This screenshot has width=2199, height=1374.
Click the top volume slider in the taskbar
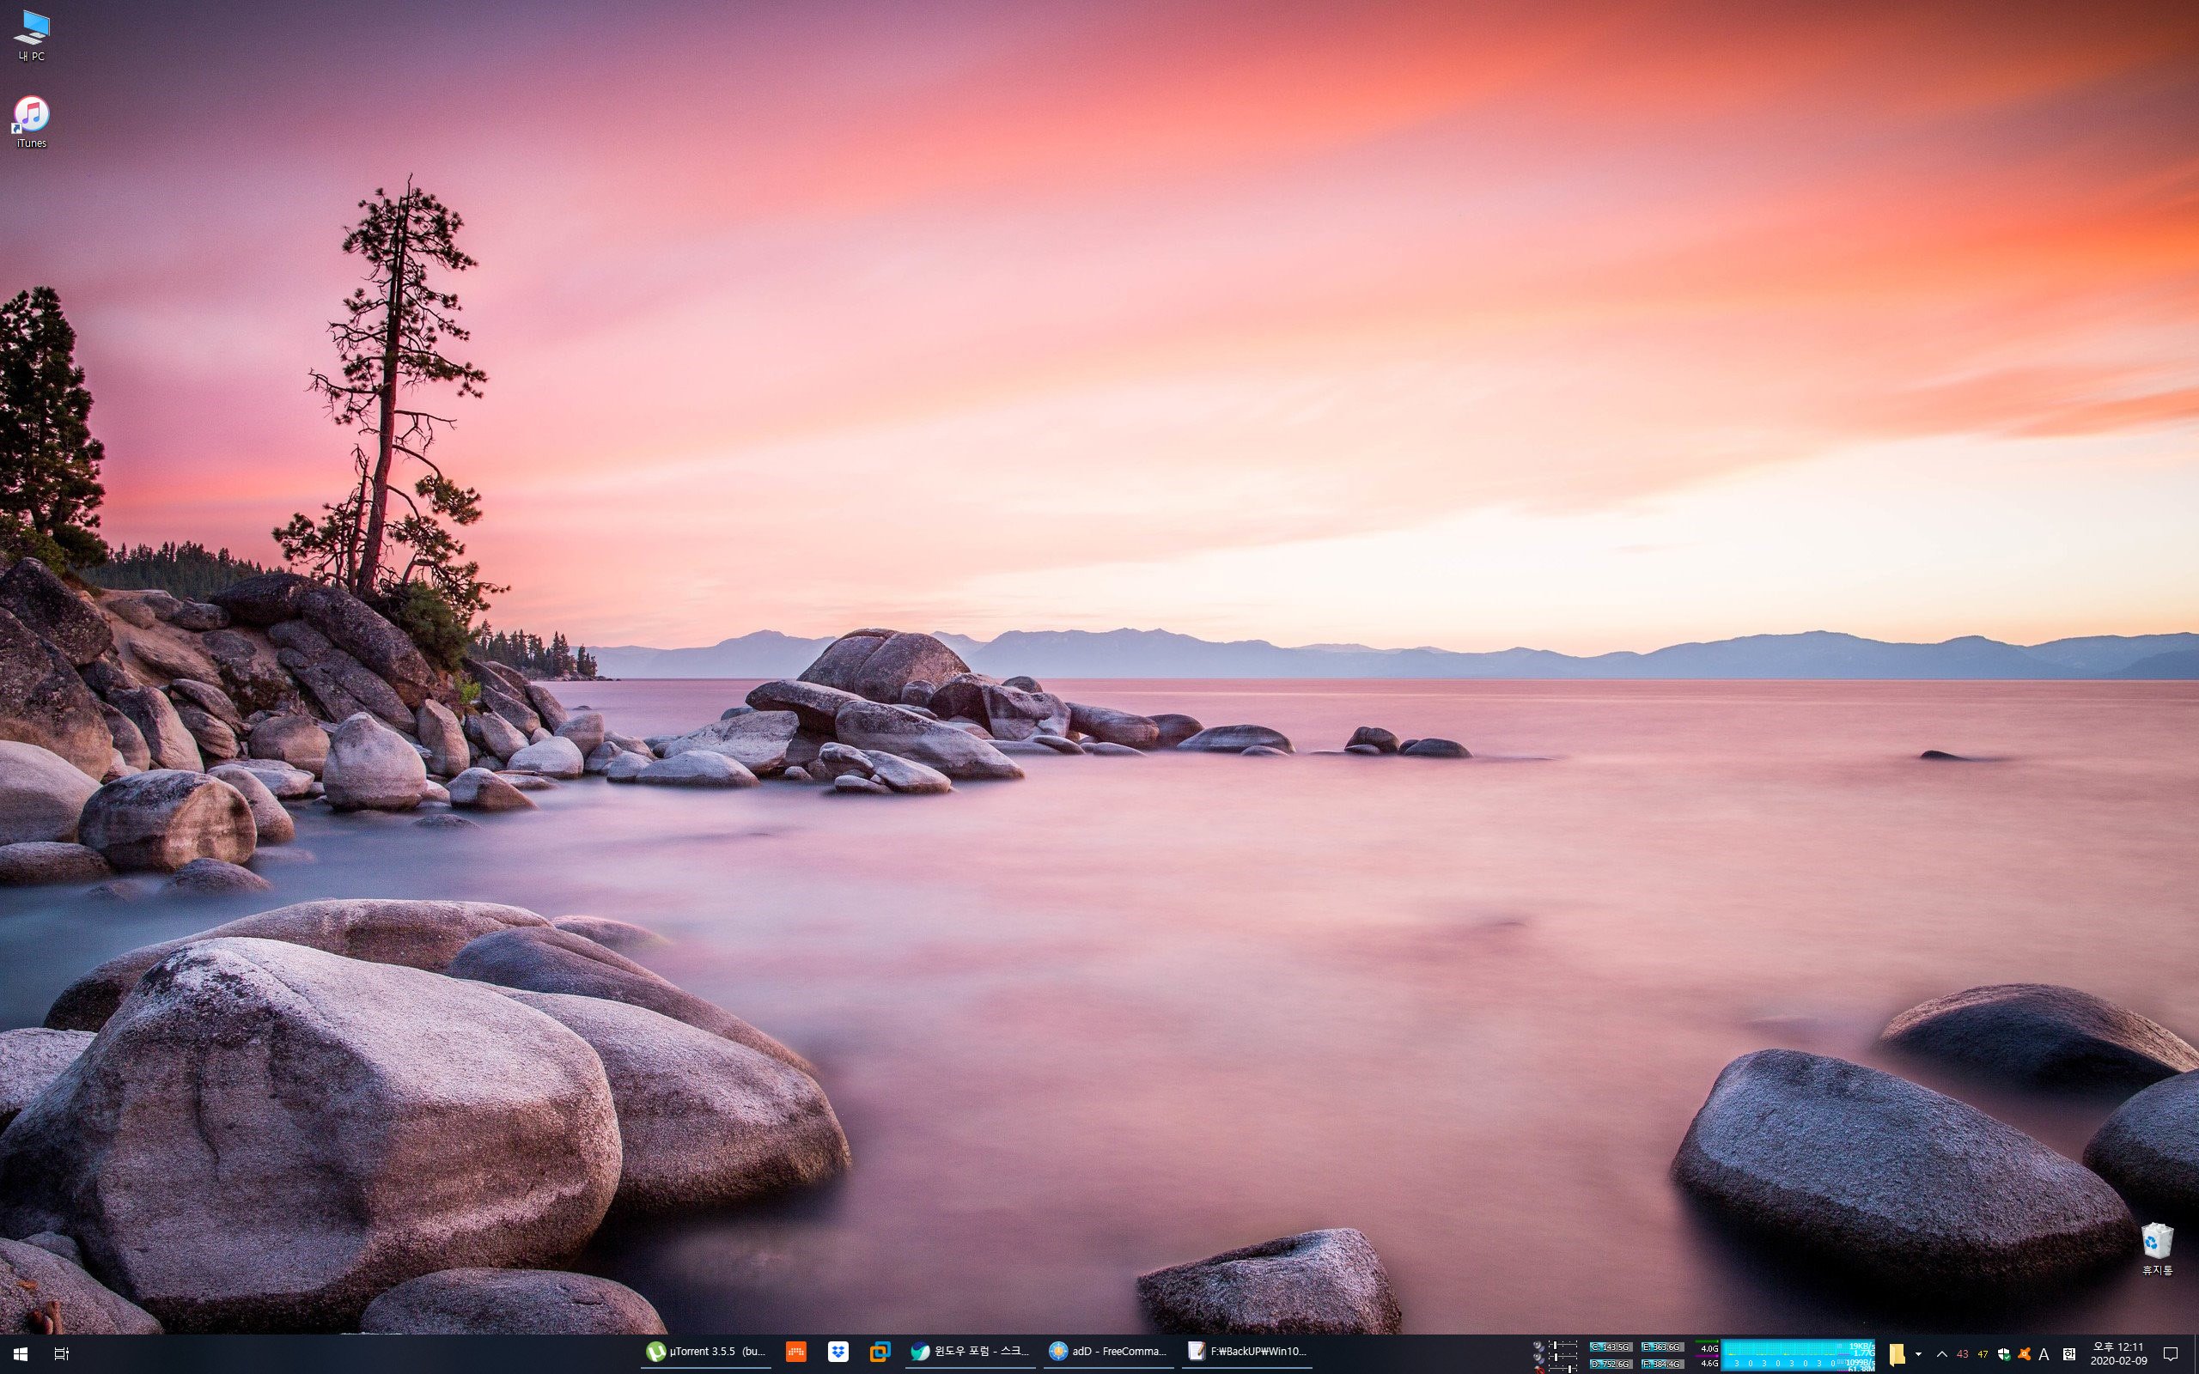(1563, 1345)
